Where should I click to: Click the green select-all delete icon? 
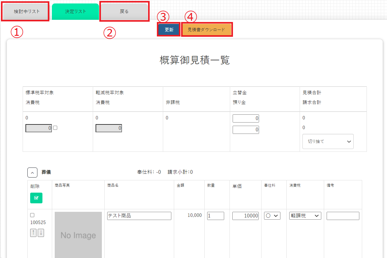36,198
